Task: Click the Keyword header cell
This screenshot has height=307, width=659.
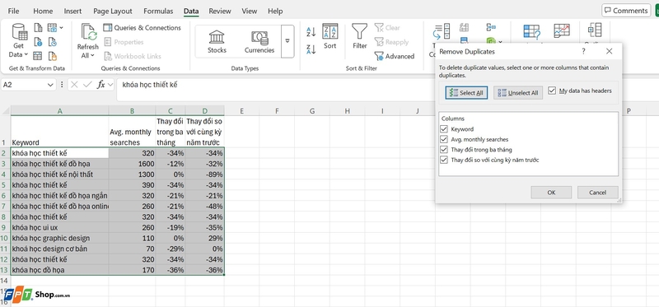Action: point(59,132)
